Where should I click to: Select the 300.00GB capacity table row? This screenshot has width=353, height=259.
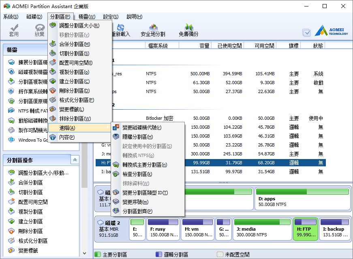pyautogui.click(x=211, y=154)
